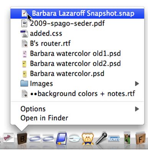148x150 pixels.
Task: Open the blue book Dock icon
Action: pyautogui.click(x=61, y=138)
